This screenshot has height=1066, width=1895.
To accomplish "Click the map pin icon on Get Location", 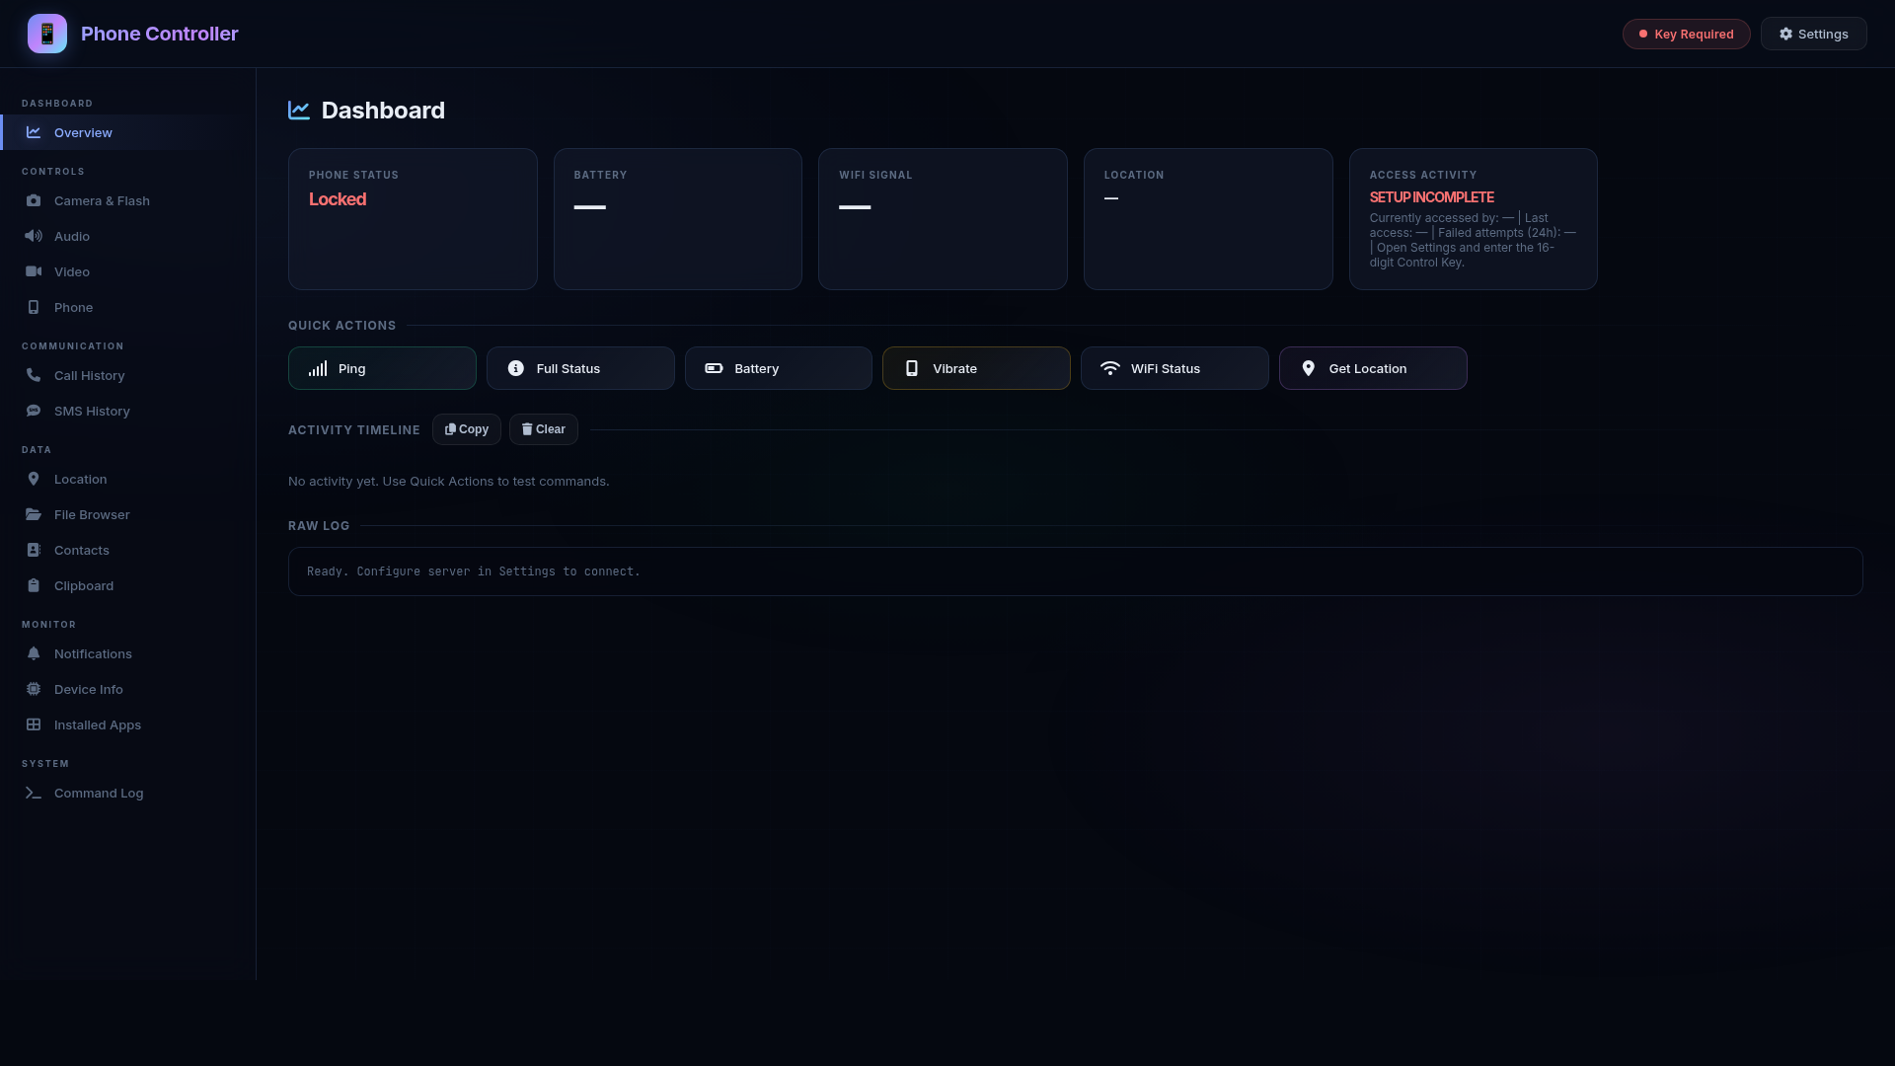I will 1309,368.
